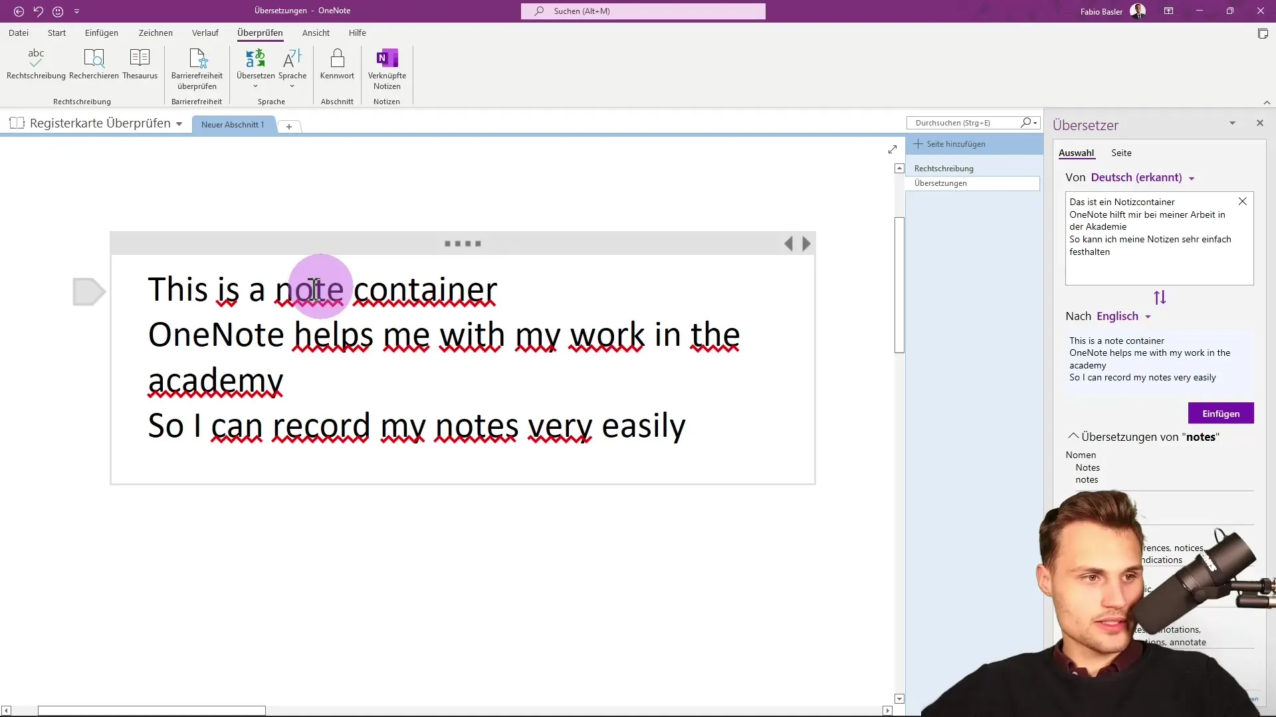Open the feedback smiley icon
This screenshot has height=717, width=1276.
(x=58, y=11)
